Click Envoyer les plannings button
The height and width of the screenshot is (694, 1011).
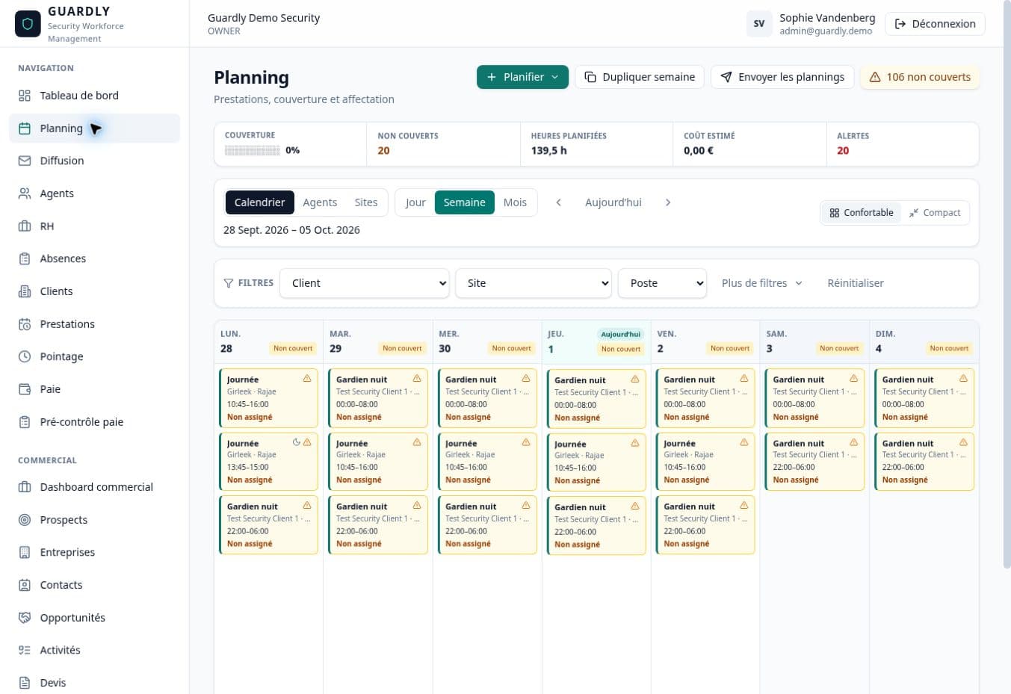[782, 77]
